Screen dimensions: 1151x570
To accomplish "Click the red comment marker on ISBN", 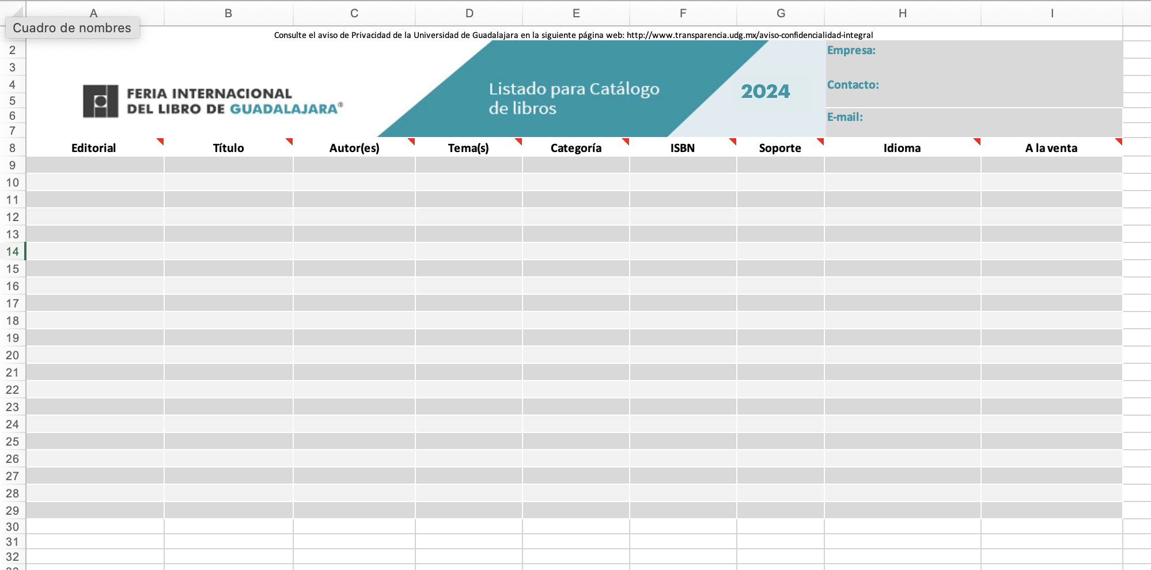I will [x=733, y=141].
